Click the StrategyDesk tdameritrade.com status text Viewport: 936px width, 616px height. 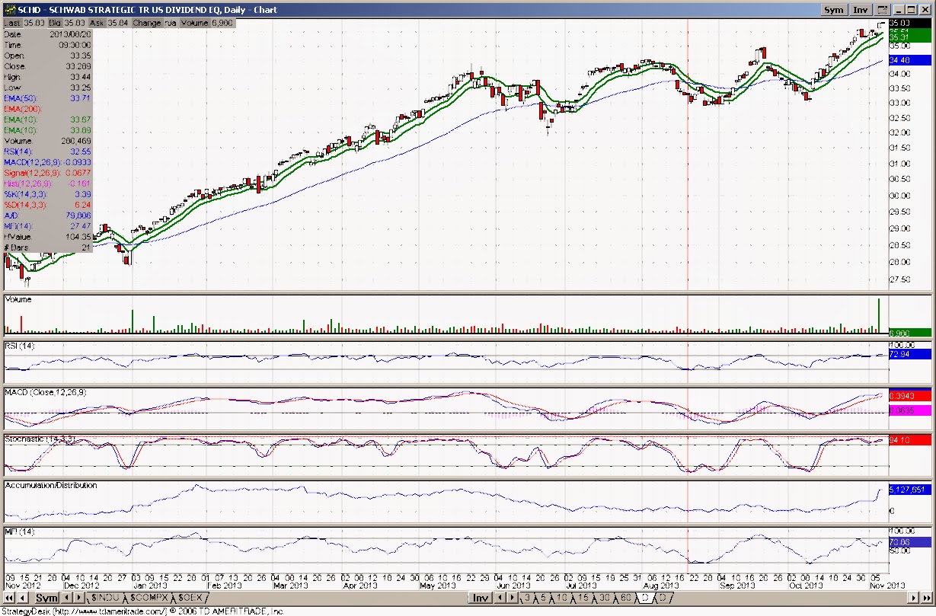pyautogui.click(x=142, y=611)
